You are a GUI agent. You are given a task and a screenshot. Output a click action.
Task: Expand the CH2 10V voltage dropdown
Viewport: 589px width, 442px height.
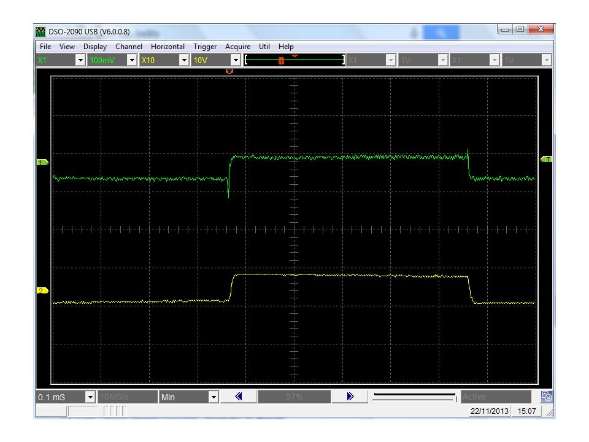pyautogui.click(x=235, y=60)
